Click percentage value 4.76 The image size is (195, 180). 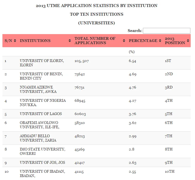coord(132,87)
